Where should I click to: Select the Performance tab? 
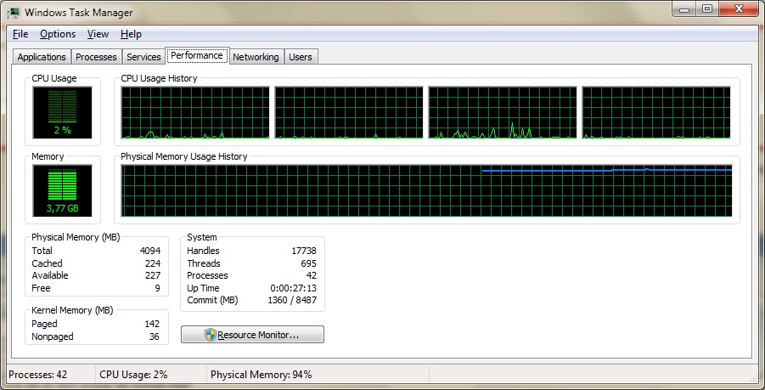[x=197, y=55]
